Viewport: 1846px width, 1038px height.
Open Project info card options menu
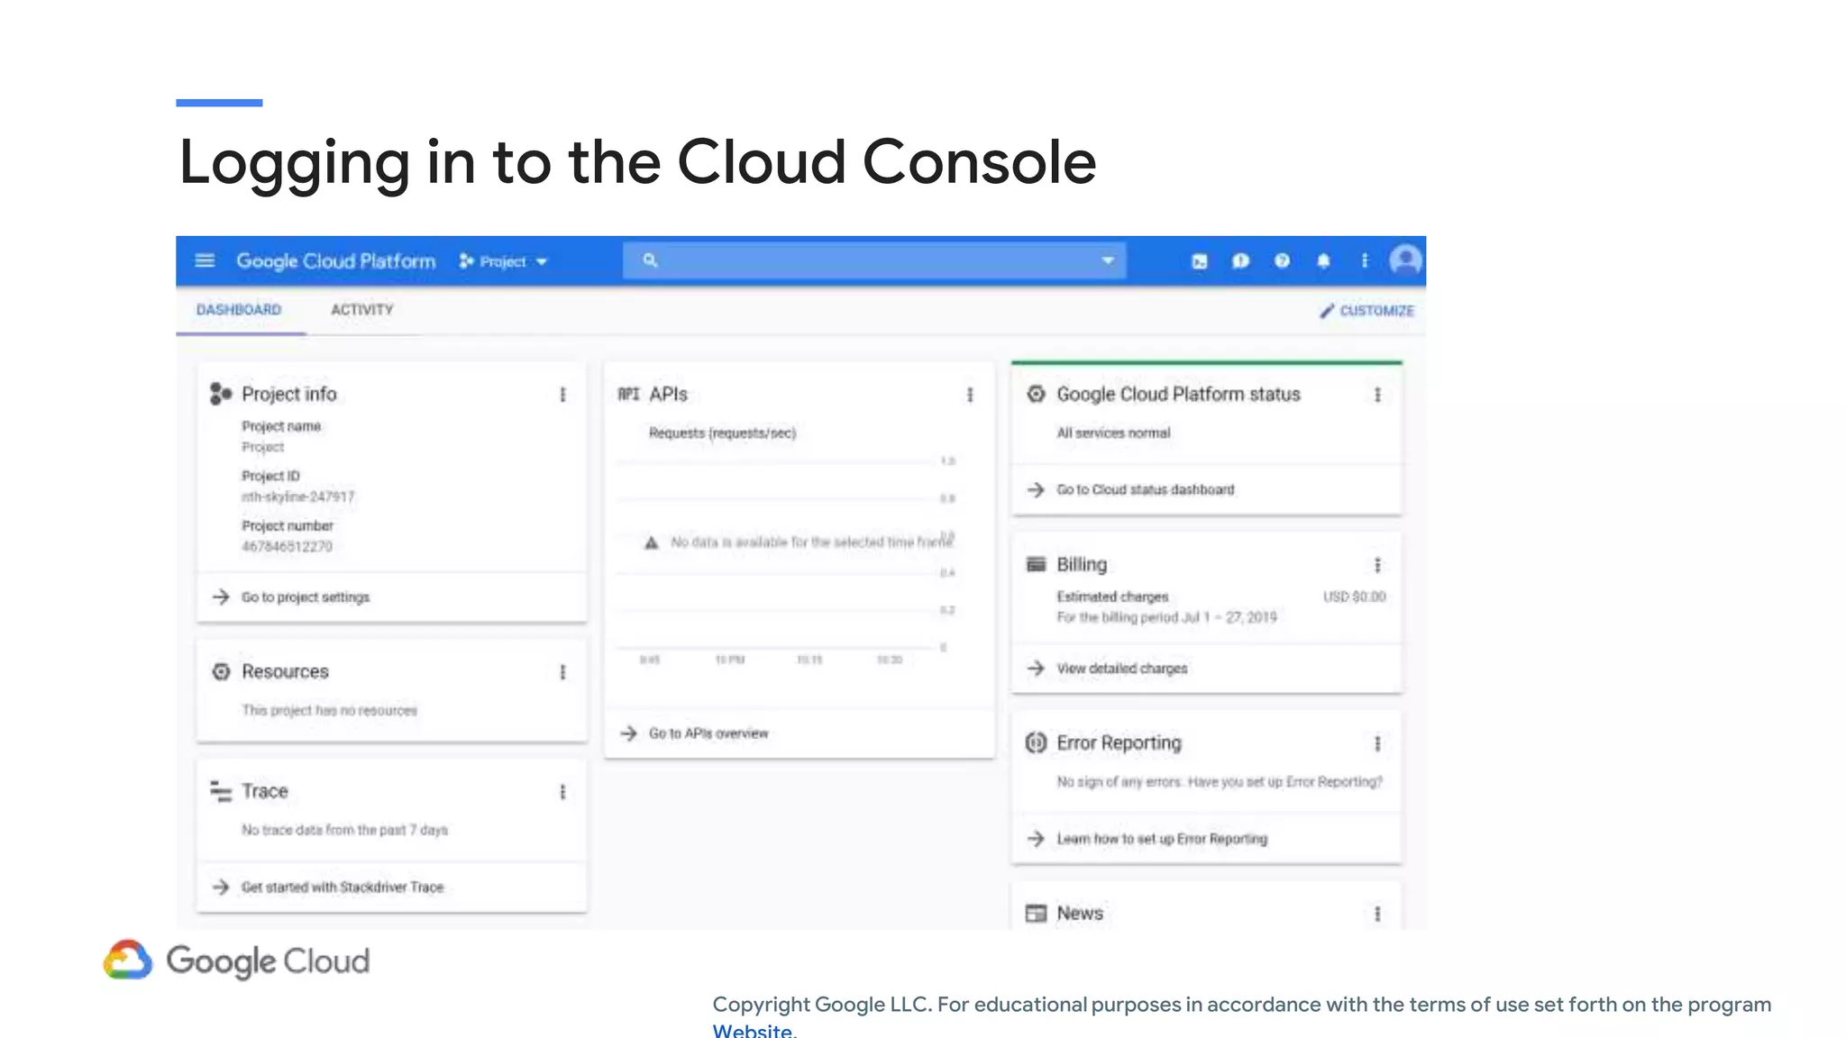tap(562, 395)
